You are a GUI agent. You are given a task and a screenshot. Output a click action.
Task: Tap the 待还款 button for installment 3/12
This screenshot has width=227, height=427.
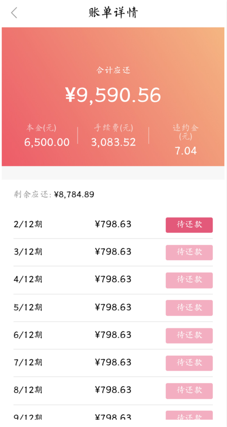tap(189, 252)
